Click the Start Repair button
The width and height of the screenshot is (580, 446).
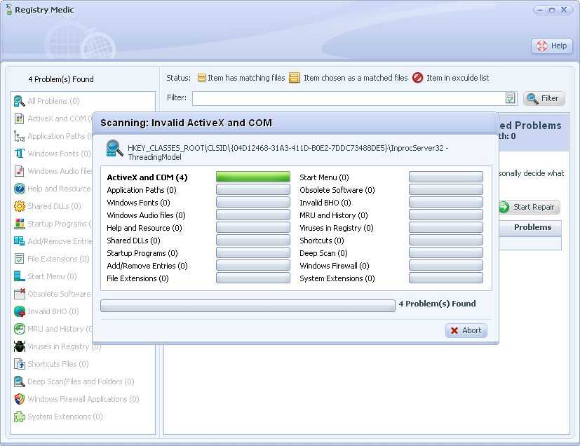529,207
